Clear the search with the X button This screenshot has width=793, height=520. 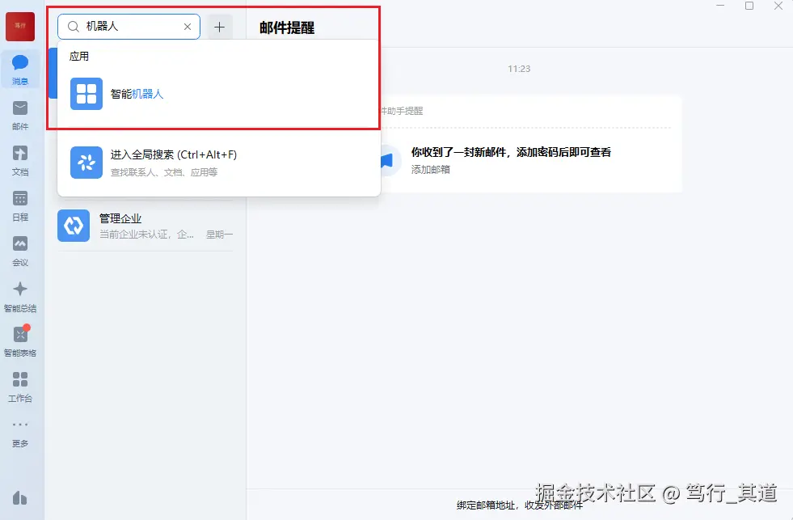[187, 27]
